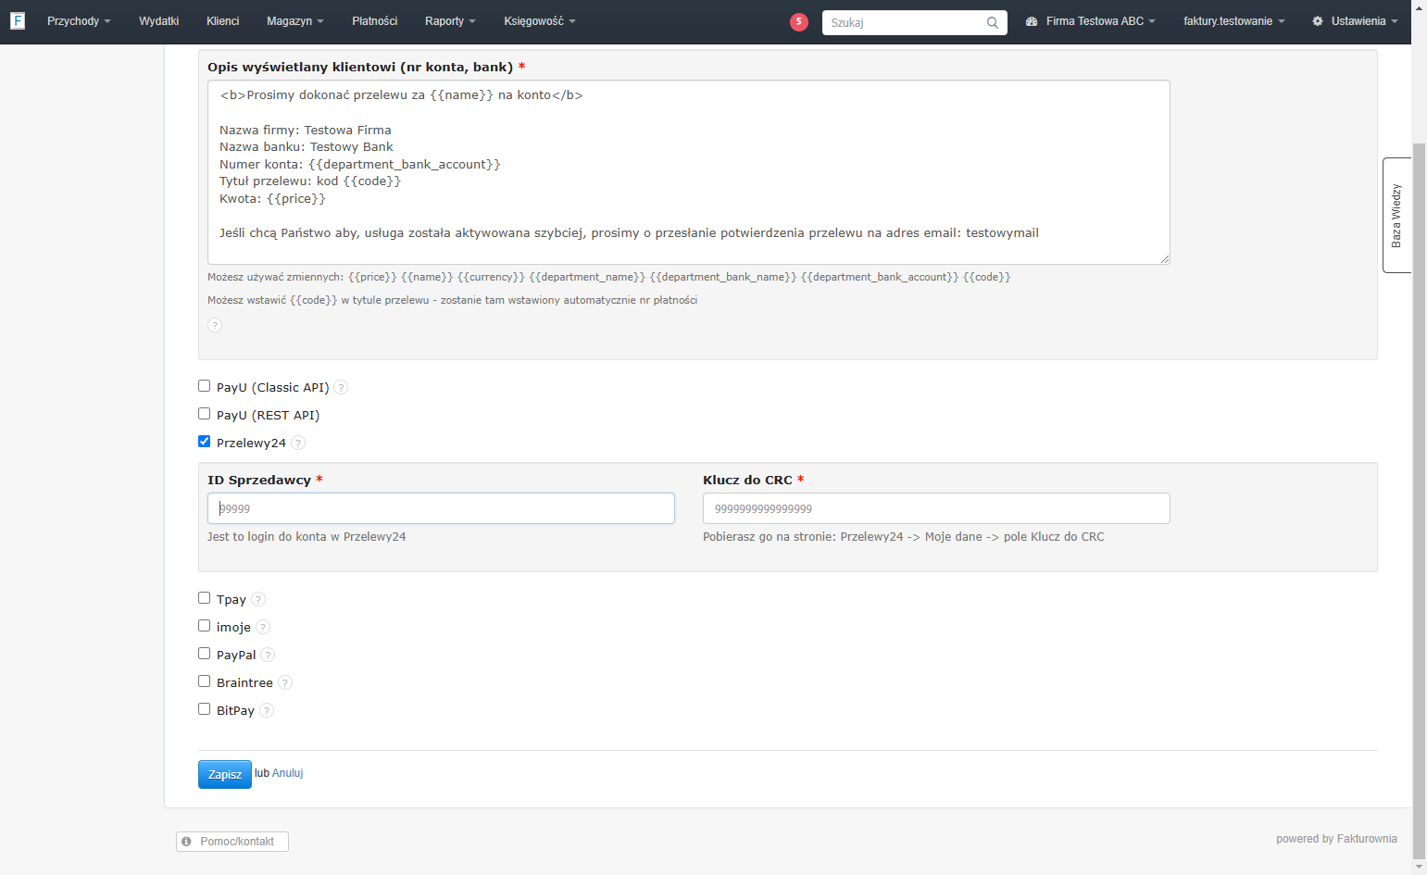Go to the Klienci menu item
1427x875 pixels.
pyautogui.click(x=223, y=21)
